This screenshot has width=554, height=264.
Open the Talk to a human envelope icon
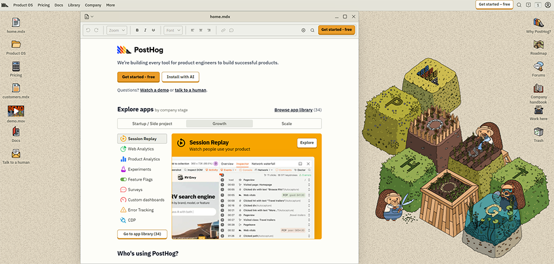(16, 154)
